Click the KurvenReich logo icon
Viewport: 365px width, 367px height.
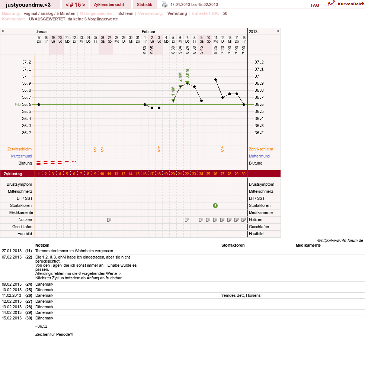[x=331, y=4]
